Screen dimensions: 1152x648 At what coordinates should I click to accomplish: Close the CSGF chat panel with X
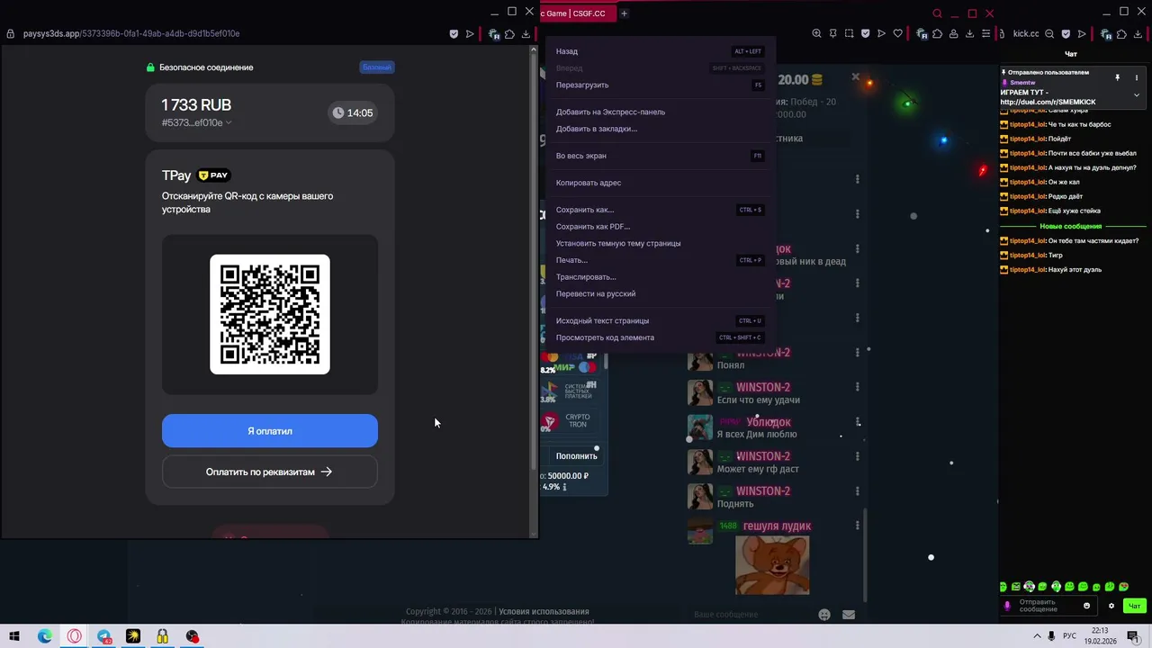855,77
